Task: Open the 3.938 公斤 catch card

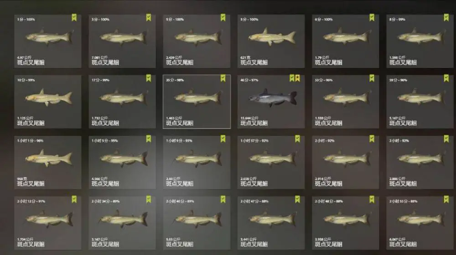Action: point(346,223)
